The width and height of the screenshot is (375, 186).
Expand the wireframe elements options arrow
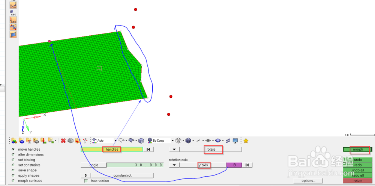[183, 141]
